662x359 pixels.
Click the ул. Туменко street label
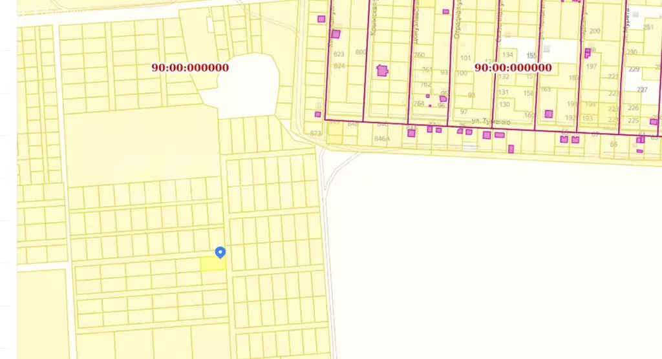[x=491, y=121]
